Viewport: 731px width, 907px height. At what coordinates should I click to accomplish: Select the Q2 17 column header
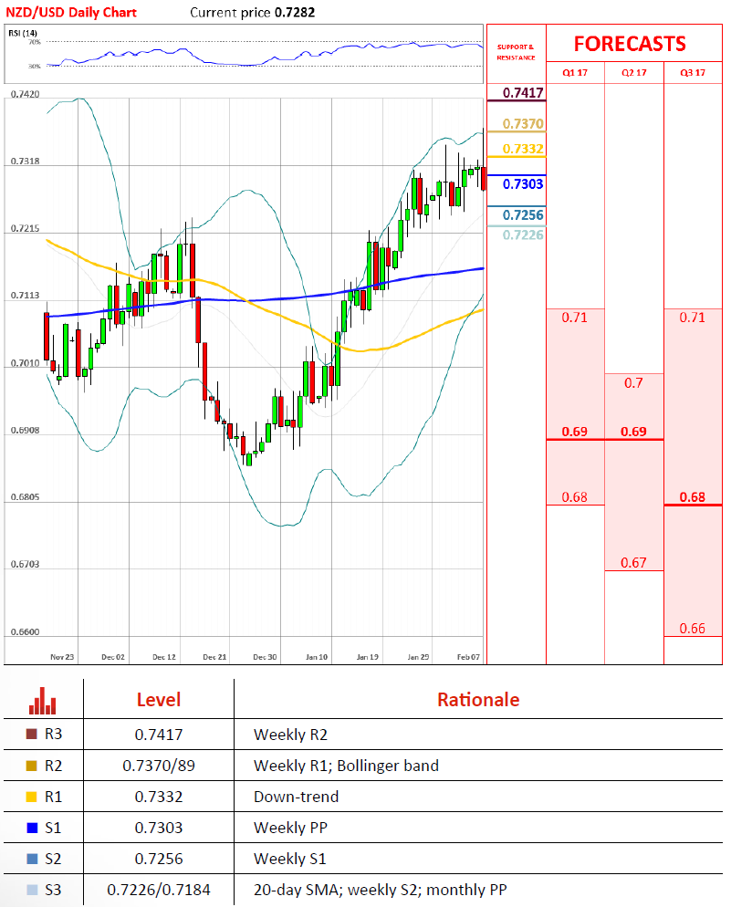(634, 73)
